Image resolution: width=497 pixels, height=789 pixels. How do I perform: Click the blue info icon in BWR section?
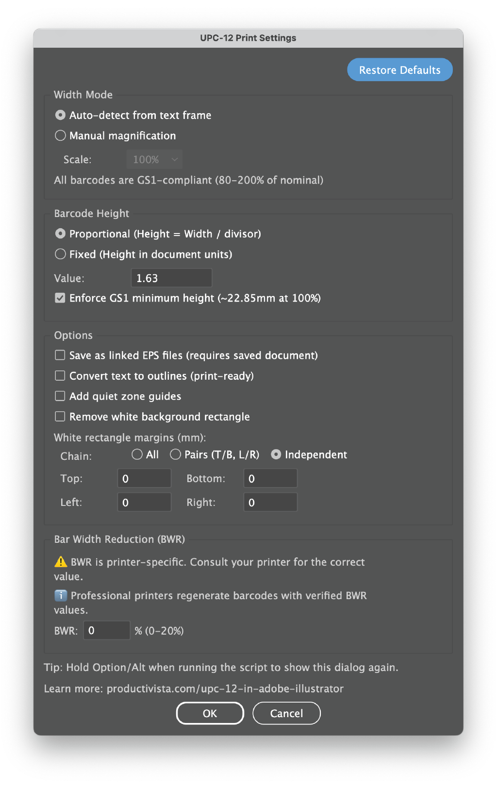pyautogui.click(x=61, y=595)
